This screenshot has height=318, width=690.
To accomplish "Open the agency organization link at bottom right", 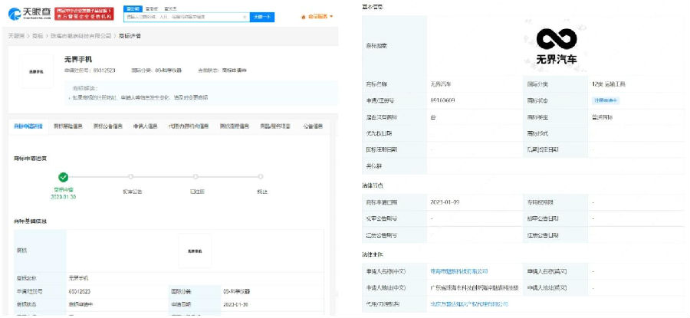I will pyautogui.click(x=469, y=303).
